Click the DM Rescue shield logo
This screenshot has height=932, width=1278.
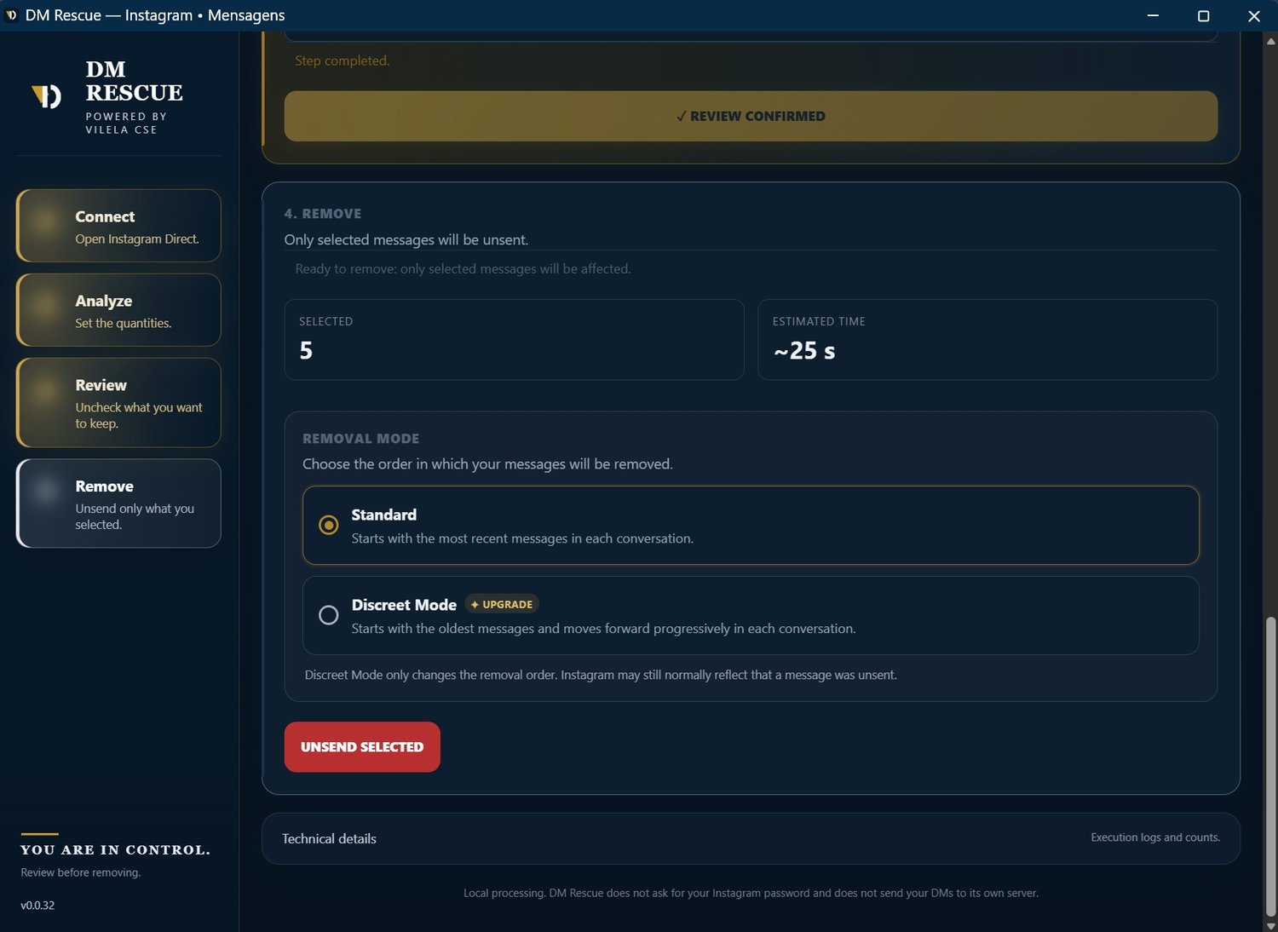tap(46, 96)
